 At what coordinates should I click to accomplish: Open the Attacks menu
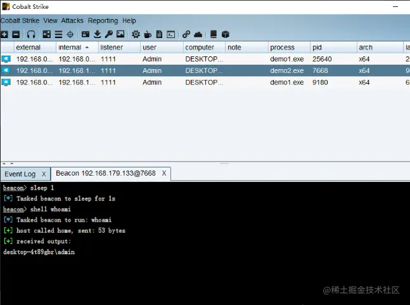point(72,21)
